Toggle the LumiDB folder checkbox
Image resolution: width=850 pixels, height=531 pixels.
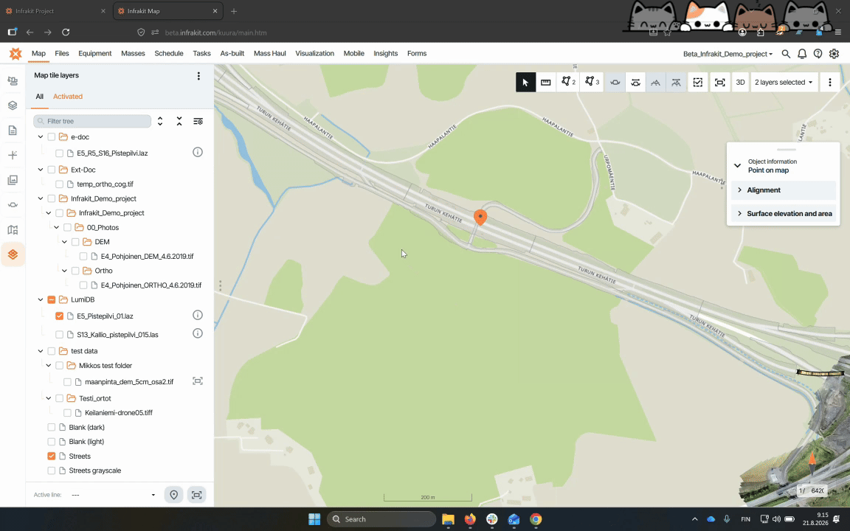tap(52, 299)
